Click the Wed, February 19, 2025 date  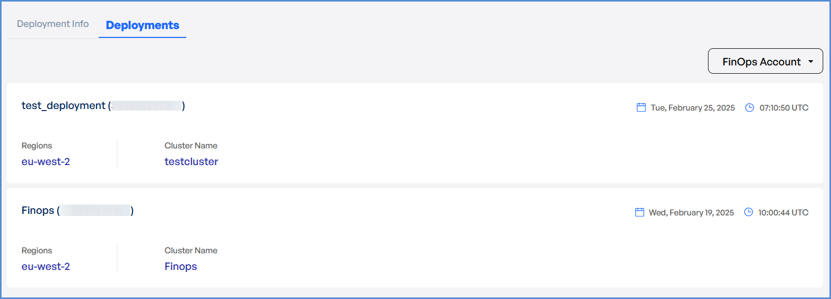tap(691, 212)
